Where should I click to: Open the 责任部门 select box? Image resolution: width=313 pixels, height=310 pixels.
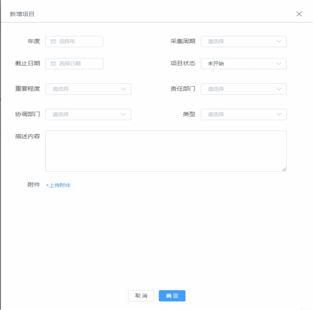coord(238,89)
